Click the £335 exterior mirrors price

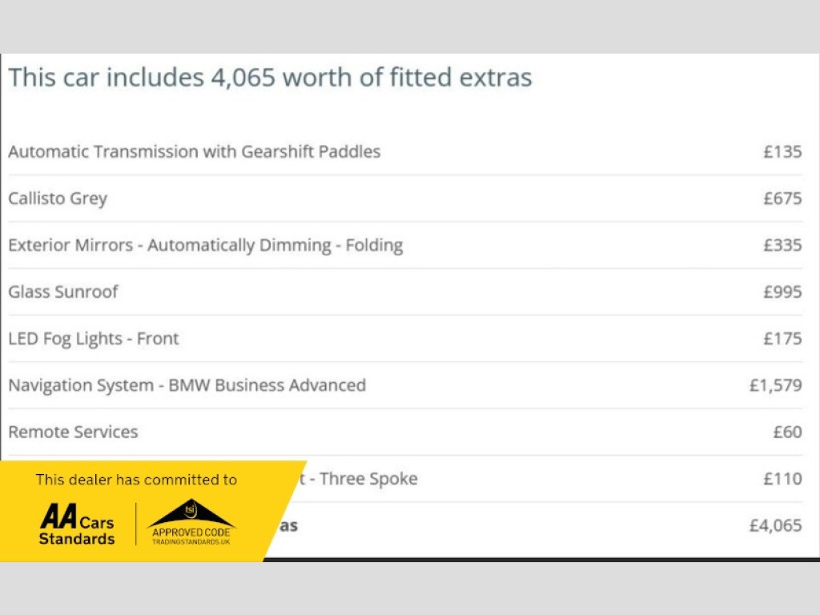[x=782, y=245]
